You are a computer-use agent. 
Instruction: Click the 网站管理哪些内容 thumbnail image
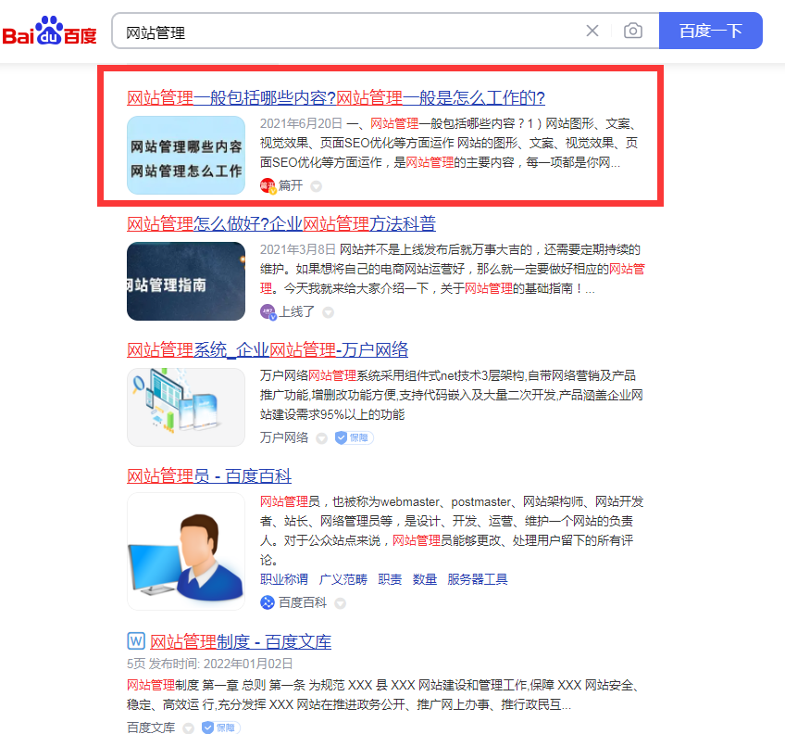click(186, 156)
